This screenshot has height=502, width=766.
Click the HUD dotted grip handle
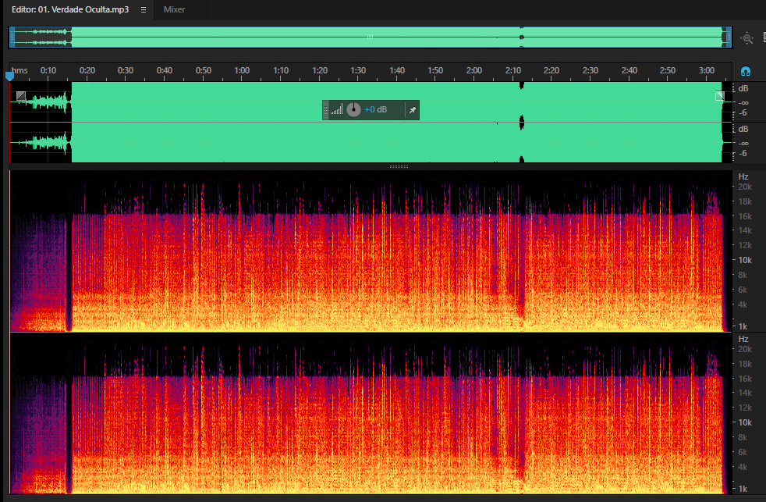[x=326, y=110]
